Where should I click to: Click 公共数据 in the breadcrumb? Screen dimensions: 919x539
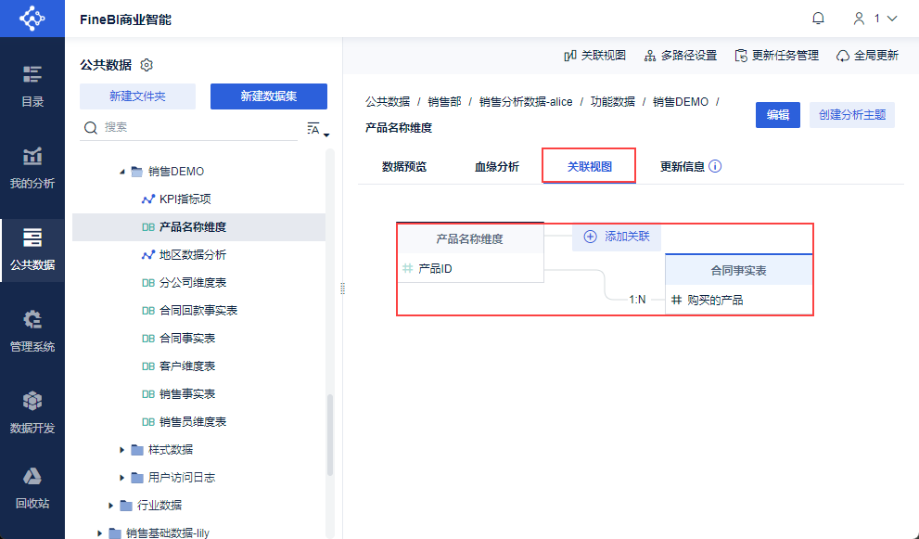coord(388,102)
